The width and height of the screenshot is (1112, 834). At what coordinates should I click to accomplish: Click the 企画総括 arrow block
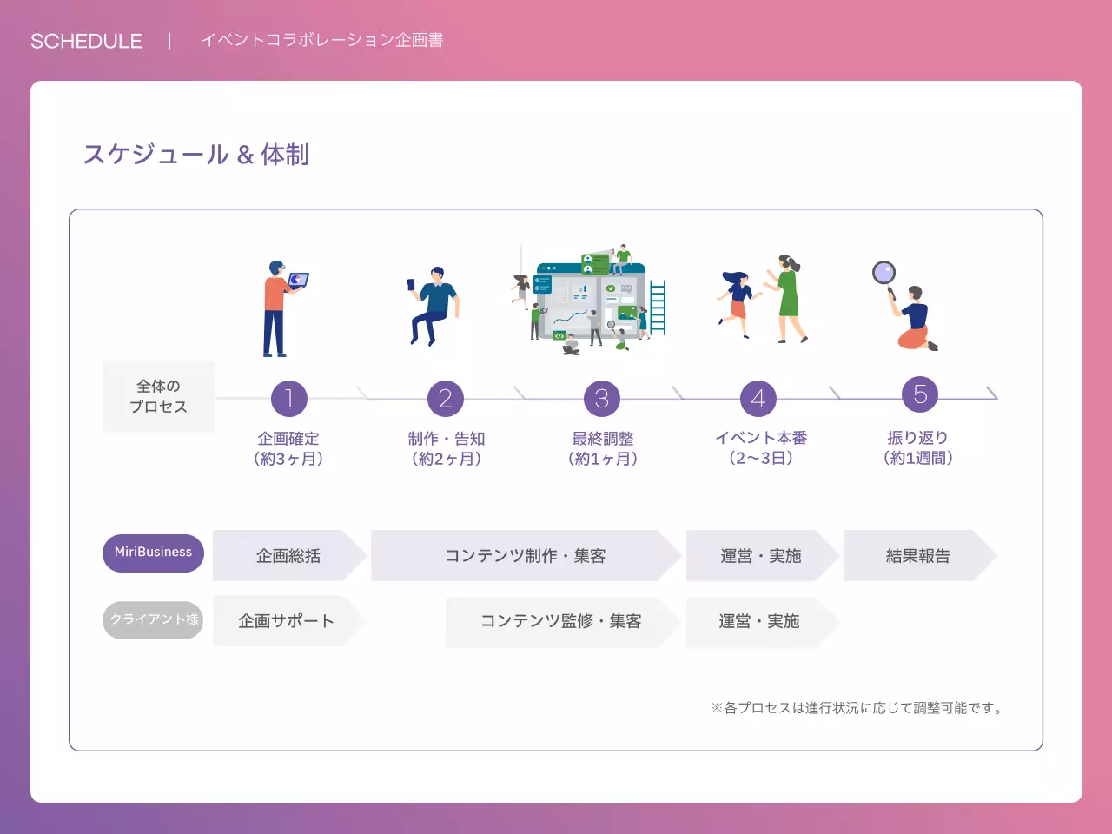point(288,556)
